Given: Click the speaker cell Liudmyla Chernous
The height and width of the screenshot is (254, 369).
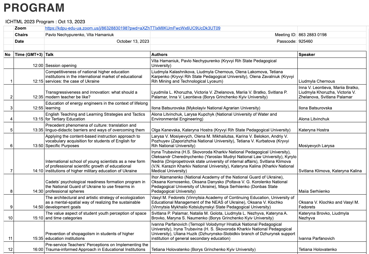Looking at the screenshot, I should pos(317,81).
